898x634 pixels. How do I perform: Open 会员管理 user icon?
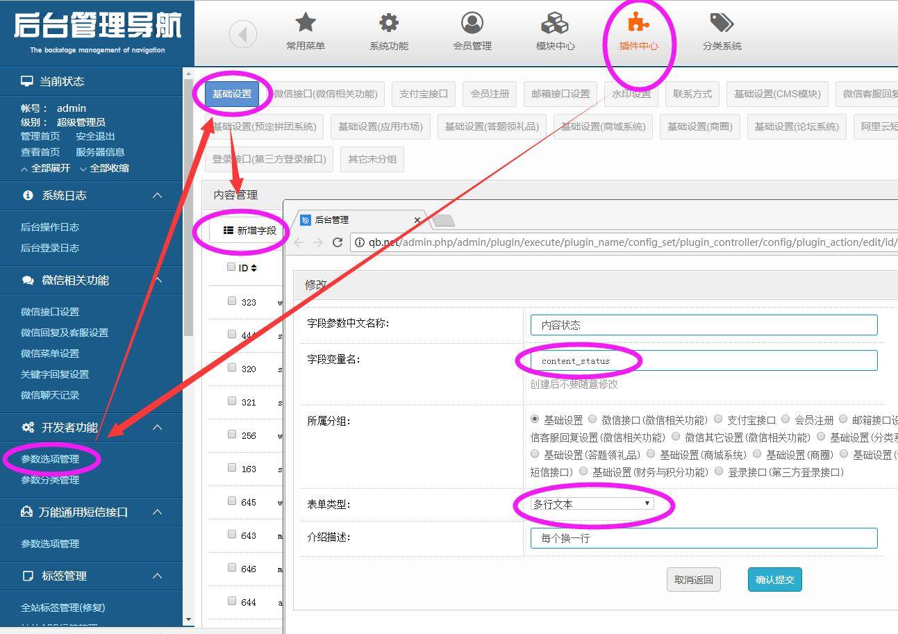pos(472,24)
